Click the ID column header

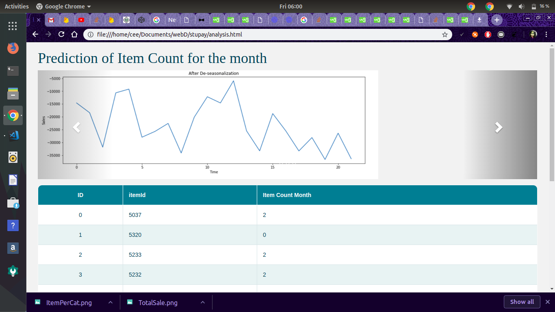(80, 195)
